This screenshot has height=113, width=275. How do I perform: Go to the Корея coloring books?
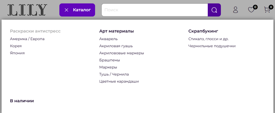point(16,46)
